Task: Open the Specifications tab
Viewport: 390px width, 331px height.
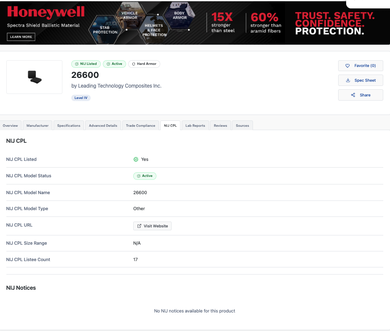Action: pos(69,125)
